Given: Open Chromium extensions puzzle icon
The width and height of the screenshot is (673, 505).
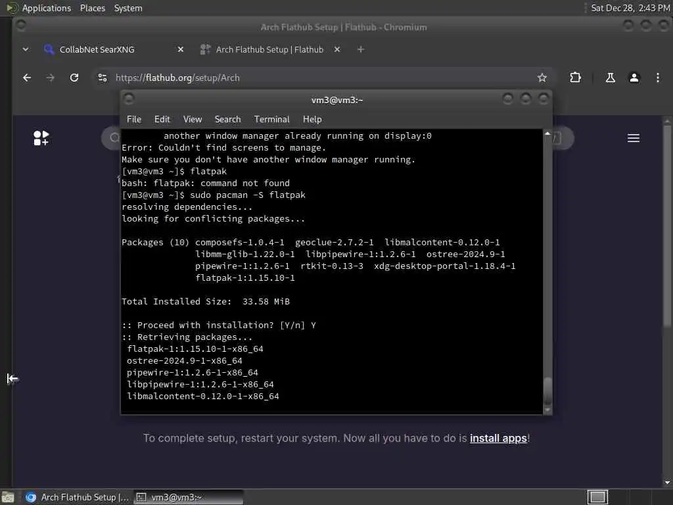Looking at the screenshot, I should click(x=575, y=78).
